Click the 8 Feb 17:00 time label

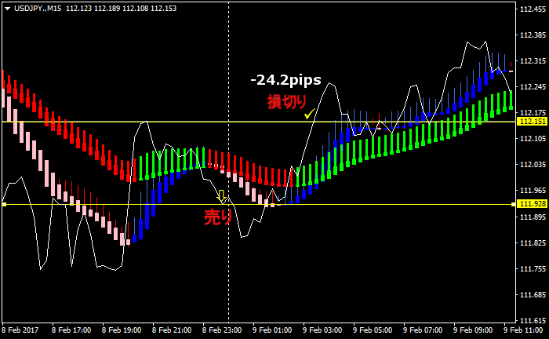pyautogui.click(x=71, y=330)
